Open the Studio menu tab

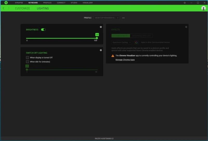point(74,3)
